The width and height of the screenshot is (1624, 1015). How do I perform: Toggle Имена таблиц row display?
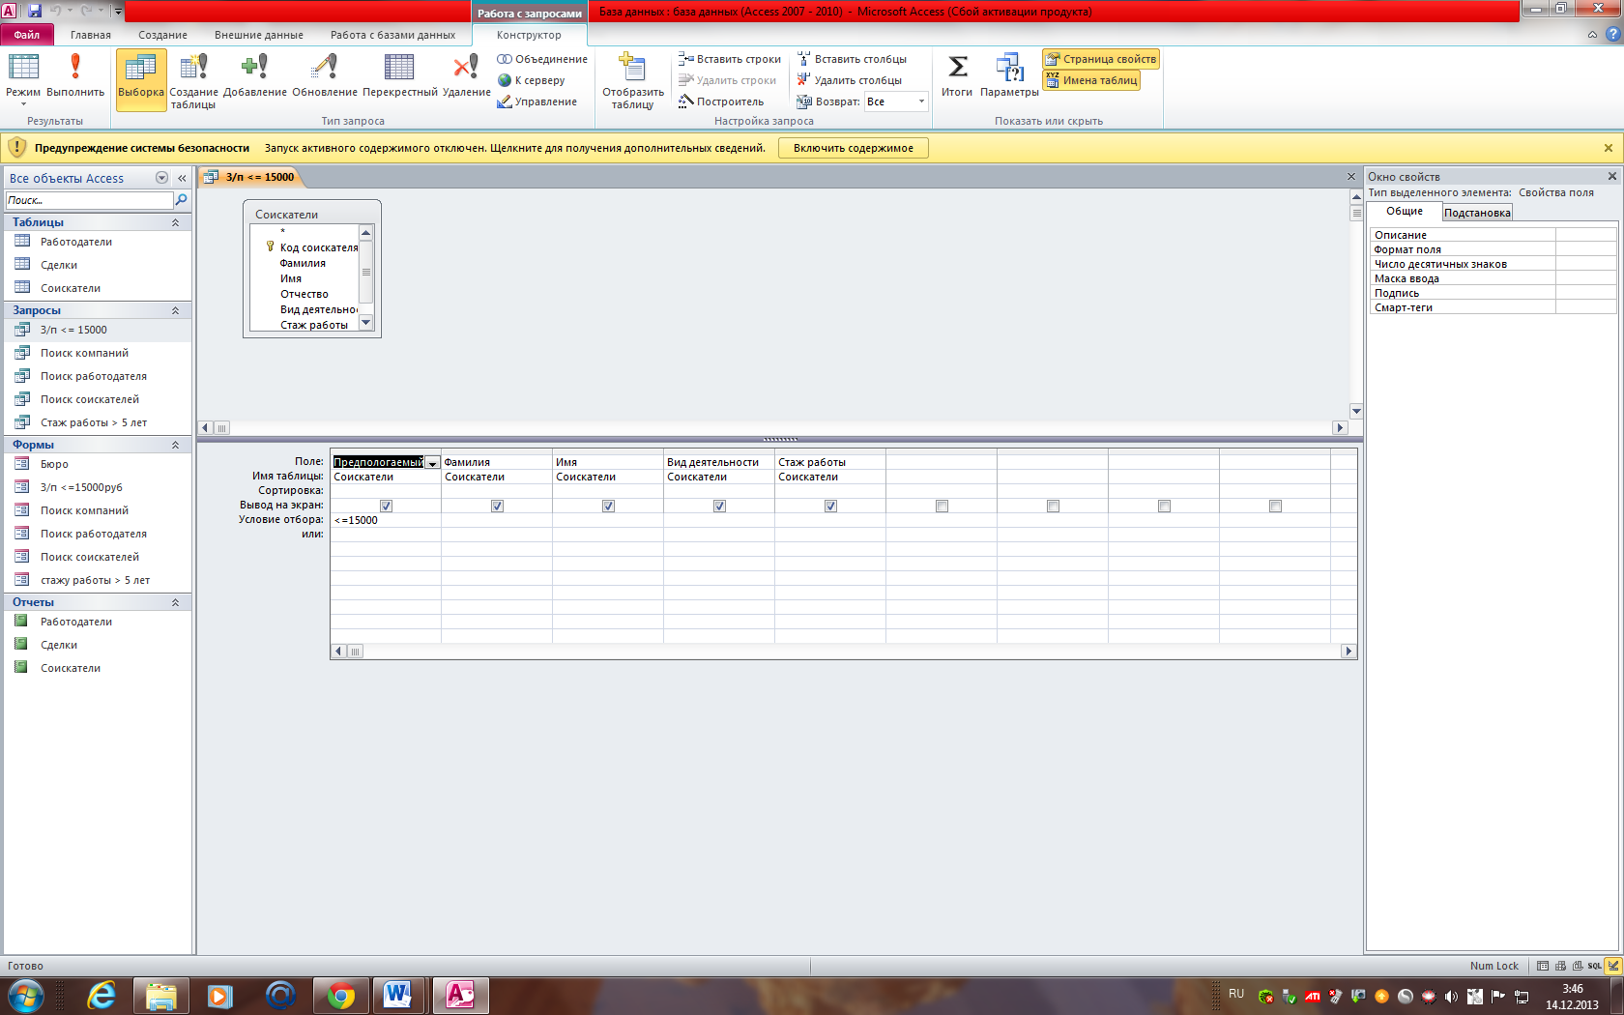pyautogui.click(x=1091, y=80)
